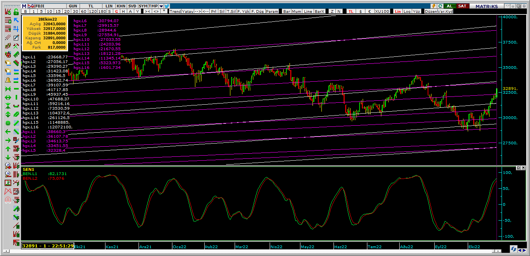Click the yellow alarm bell icon

click(8, 80)
